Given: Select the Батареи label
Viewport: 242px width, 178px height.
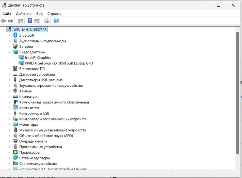Looking at the screenshot, I should point(26,47).
